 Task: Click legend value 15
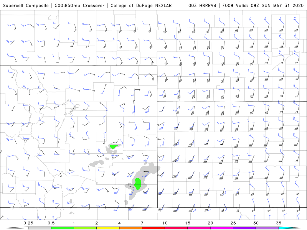188,223
